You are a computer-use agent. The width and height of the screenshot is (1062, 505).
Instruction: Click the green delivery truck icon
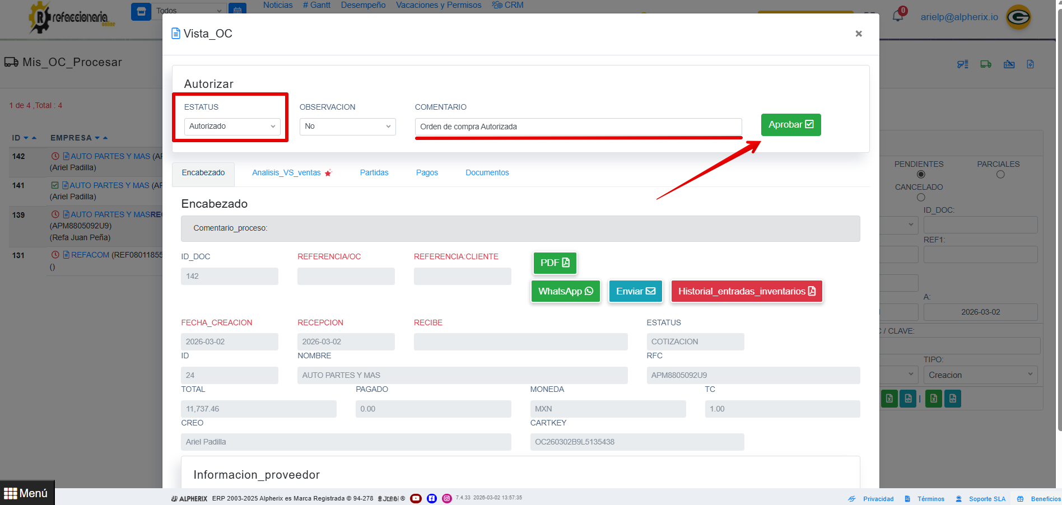coord(986,64)
